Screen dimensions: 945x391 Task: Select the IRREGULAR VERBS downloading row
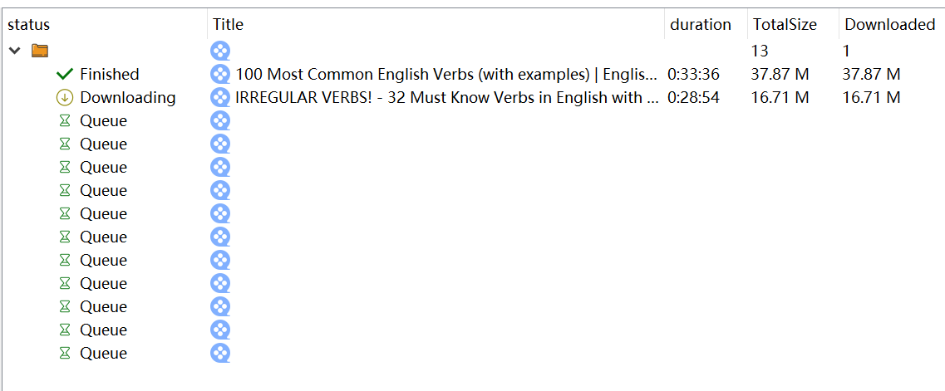(474, 97)
